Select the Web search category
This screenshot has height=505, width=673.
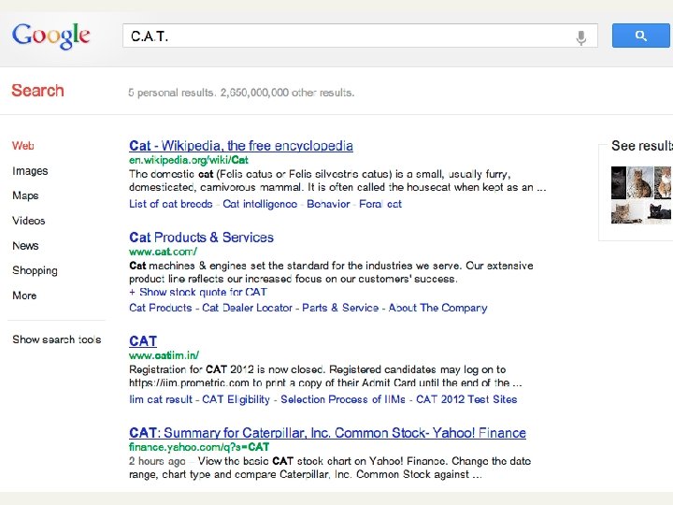pos(22,146)
